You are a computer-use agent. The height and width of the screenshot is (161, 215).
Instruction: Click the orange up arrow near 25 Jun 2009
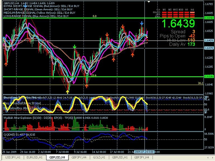tap(6, 64)
